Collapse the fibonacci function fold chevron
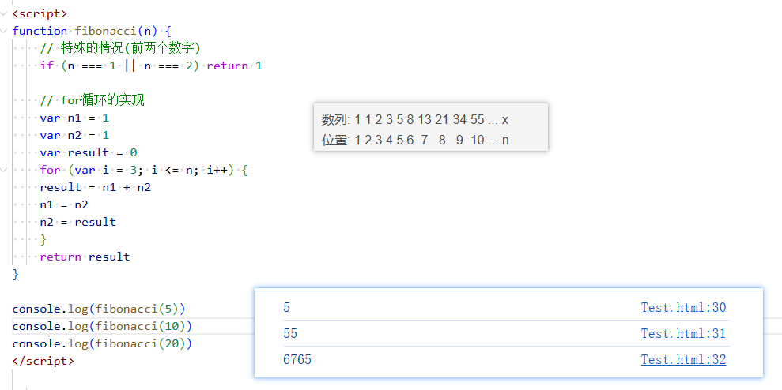This screenshot has width=782, height=390. [x=4, y=31]
